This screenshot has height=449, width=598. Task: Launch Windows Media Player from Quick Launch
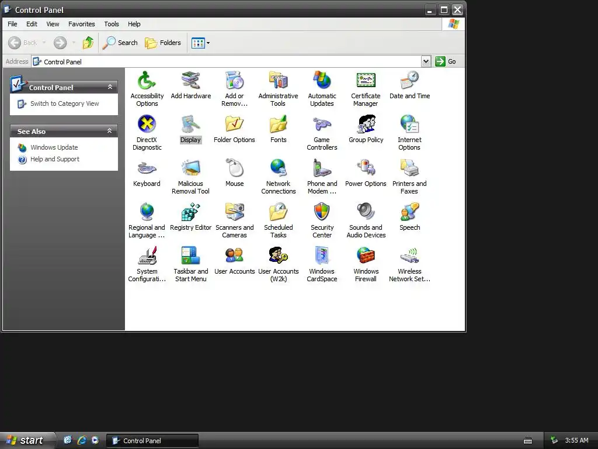pyautogui.click(x=95, y=440)
